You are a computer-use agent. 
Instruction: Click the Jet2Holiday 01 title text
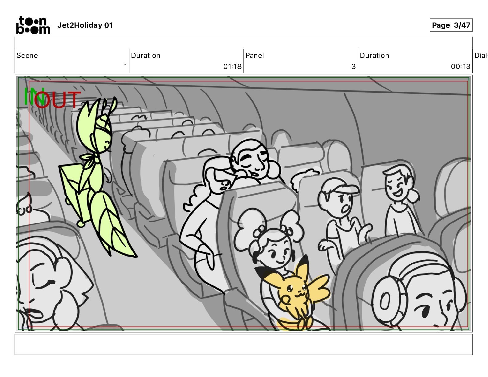click(x=85, y=25)
